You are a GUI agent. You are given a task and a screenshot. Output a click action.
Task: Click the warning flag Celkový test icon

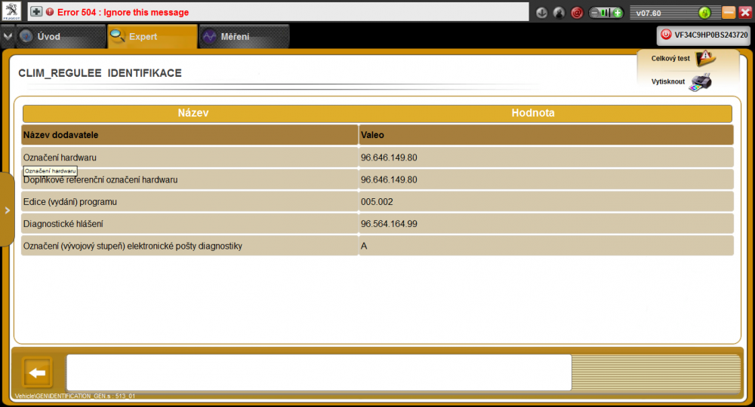[x=705, y=58]
